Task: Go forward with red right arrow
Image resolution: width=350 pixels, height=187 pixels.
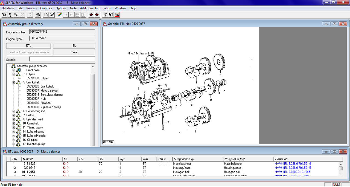Action: (x=97, y=15)
